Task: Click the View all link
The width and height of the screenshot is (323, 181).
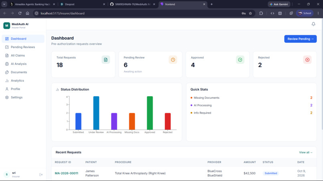Action: tap(306, 153)
